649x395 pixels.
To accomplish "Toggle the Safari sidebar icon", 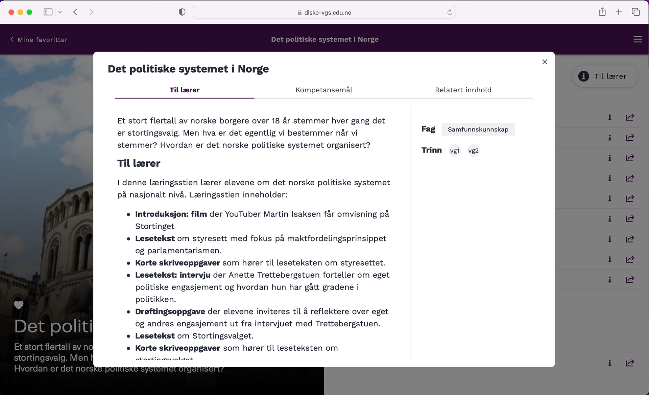I will tap(48, 12).
